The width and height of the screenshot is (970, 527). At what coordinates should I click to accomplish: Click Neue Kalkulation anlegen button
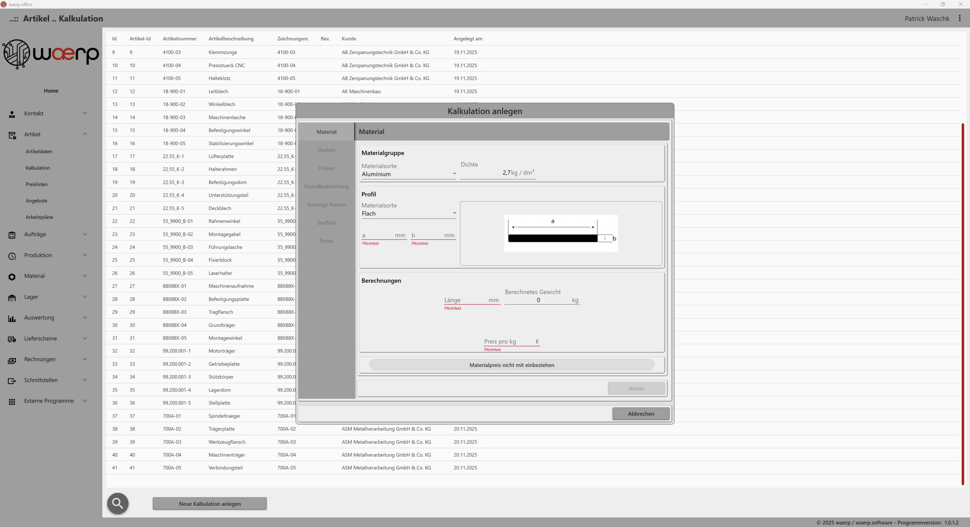coord(209,503)
